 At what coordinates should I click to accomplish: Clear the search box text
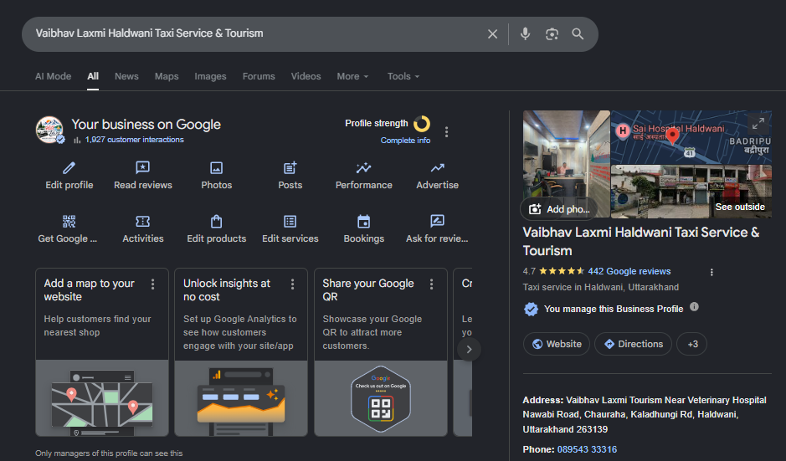[x=492, y=34]
